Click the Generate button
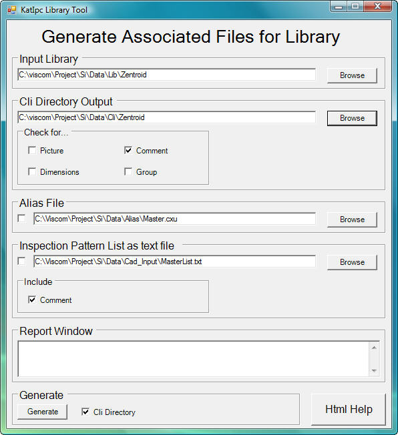The width and height of the screenshot is (398, 435). pyautogui.click(x=43, y=412)
